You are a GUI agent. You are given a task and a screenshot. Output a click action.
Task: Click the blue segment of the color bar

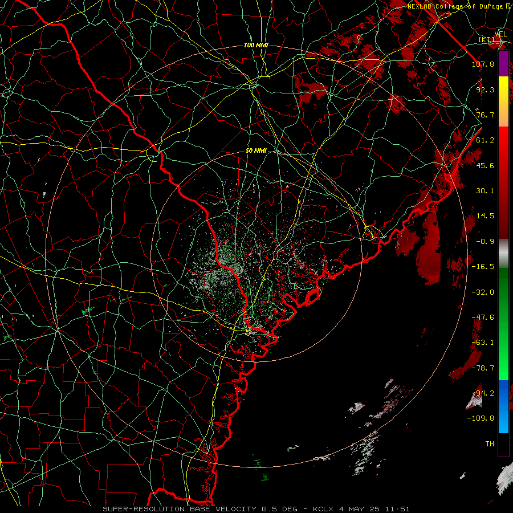click(503, 406)
